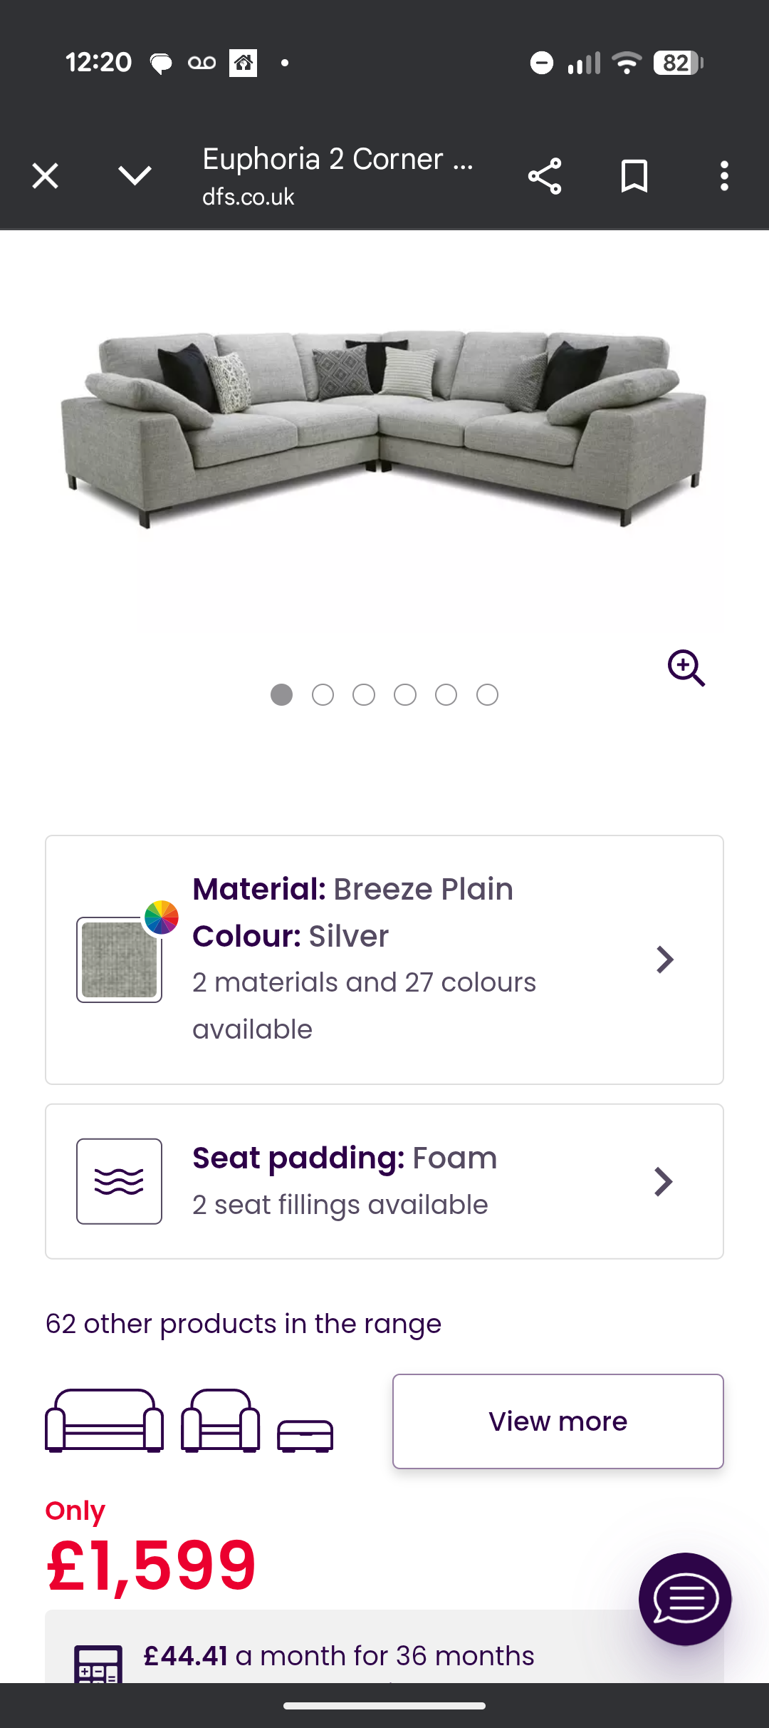The width and height of the screenshot is (769, 1728).
Task: Tap the Euphoria corner sofa product image
Action: click(384, 428)
